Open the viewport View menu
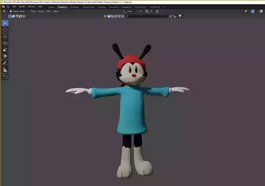 click(33, 11)
